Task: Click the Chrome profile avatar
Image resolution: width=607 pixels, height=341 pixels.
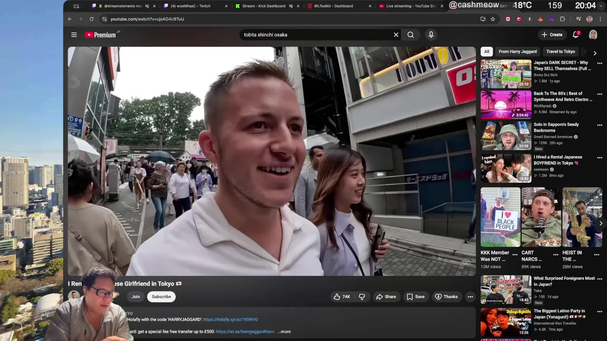Action: coord(589,19)
